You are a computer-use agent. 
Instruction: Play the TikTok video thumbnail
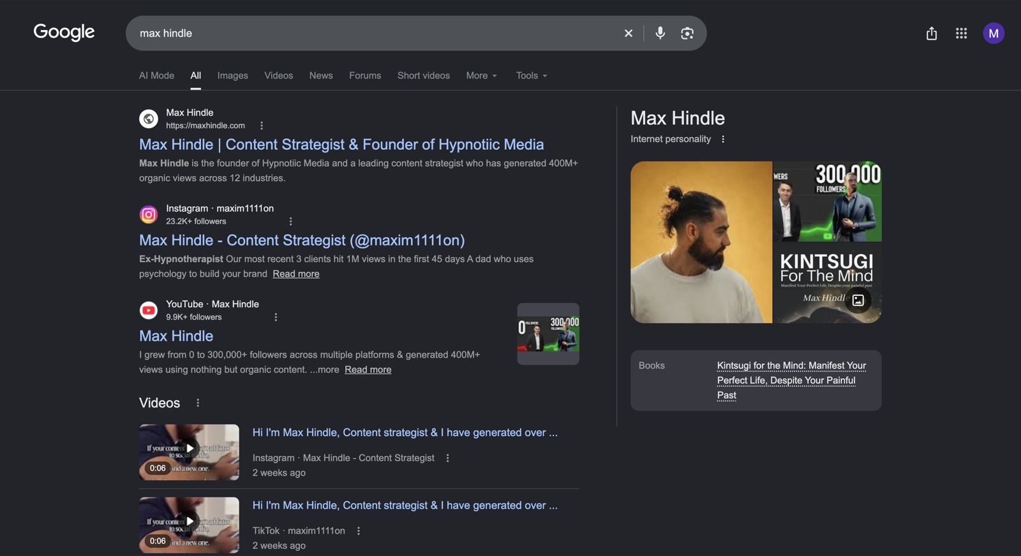(x=189, y=525)
